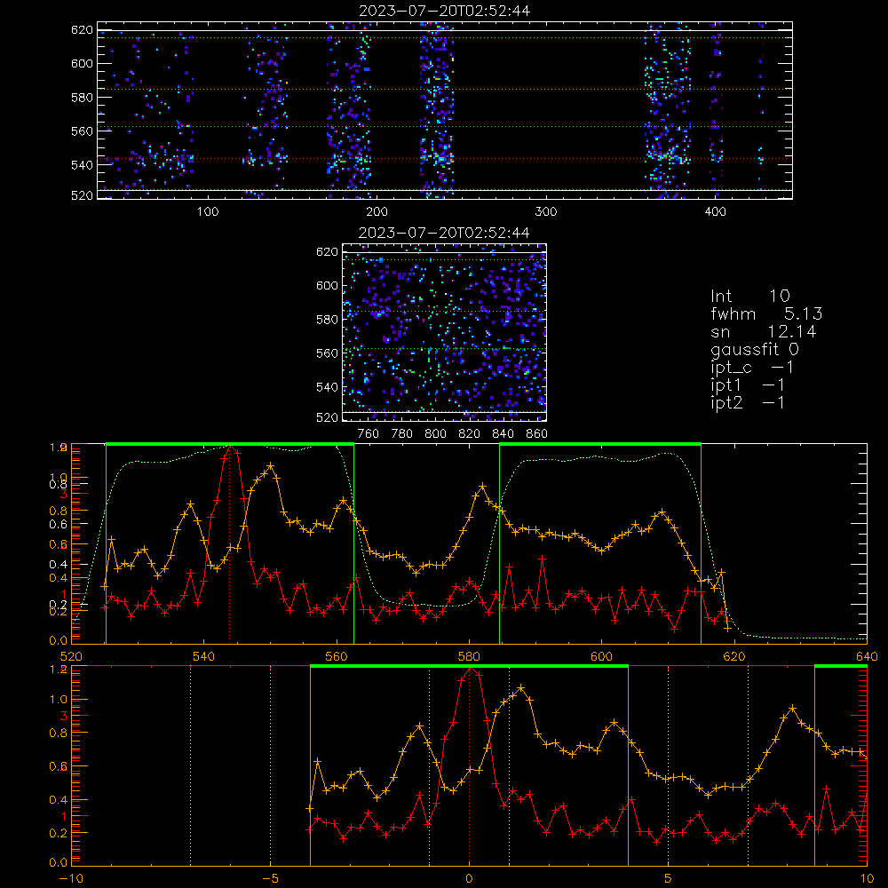Select the 'Int 10' readout line
Viewport: 888px width, 888px height.
click(749, 296)
